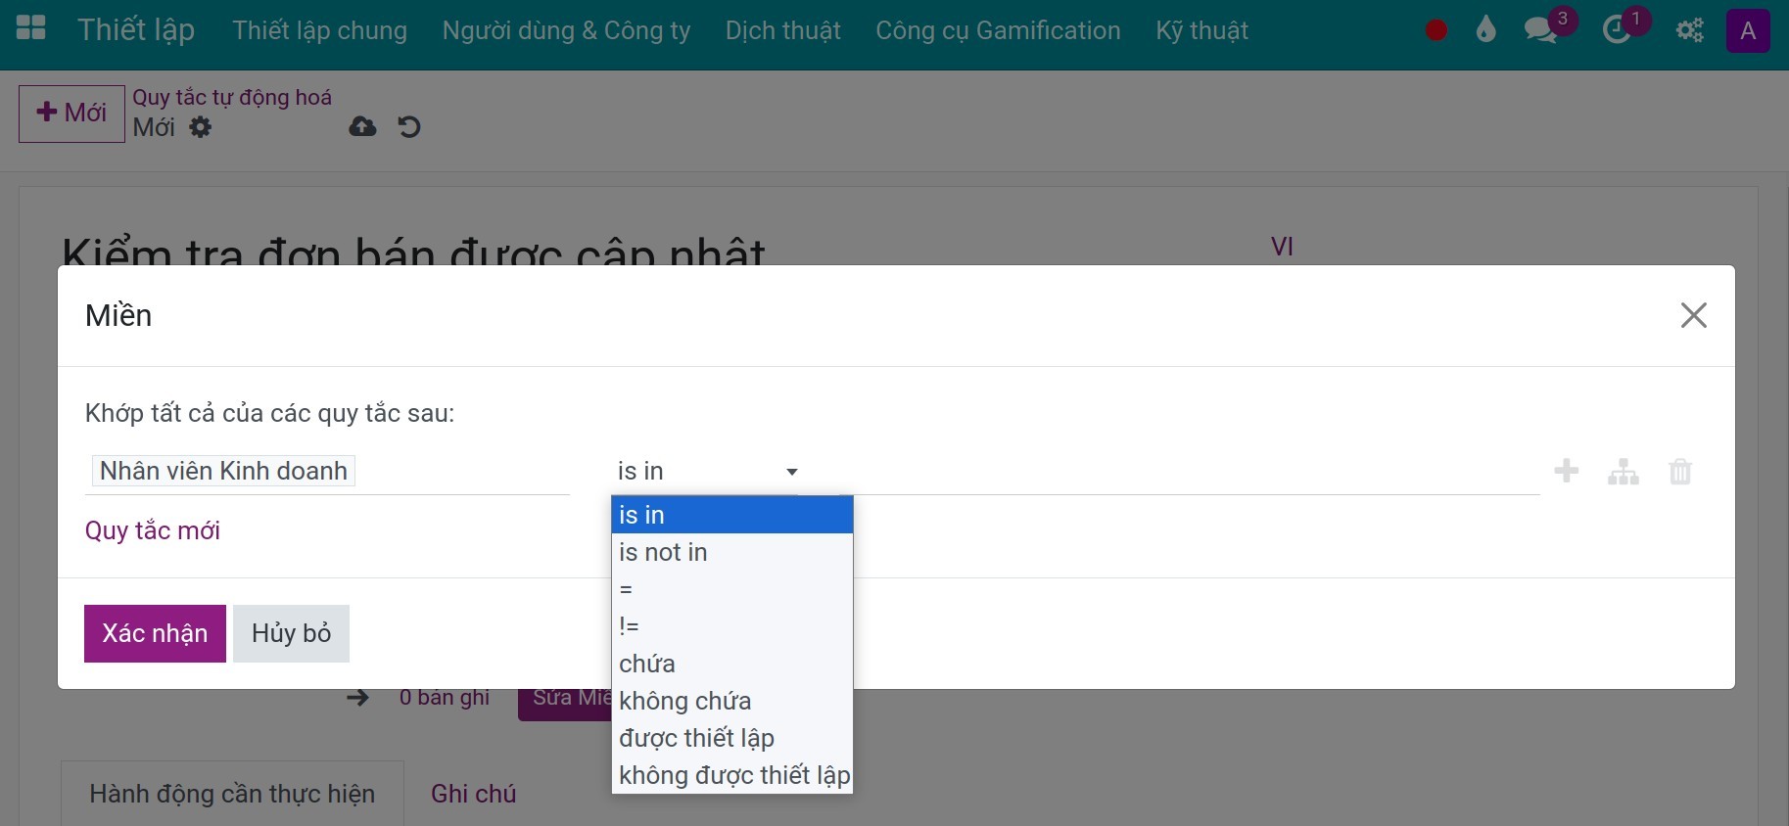Open the chat messages icon
The height and width of the screenshot is (826, 1789).
(x=1541, y=30)
